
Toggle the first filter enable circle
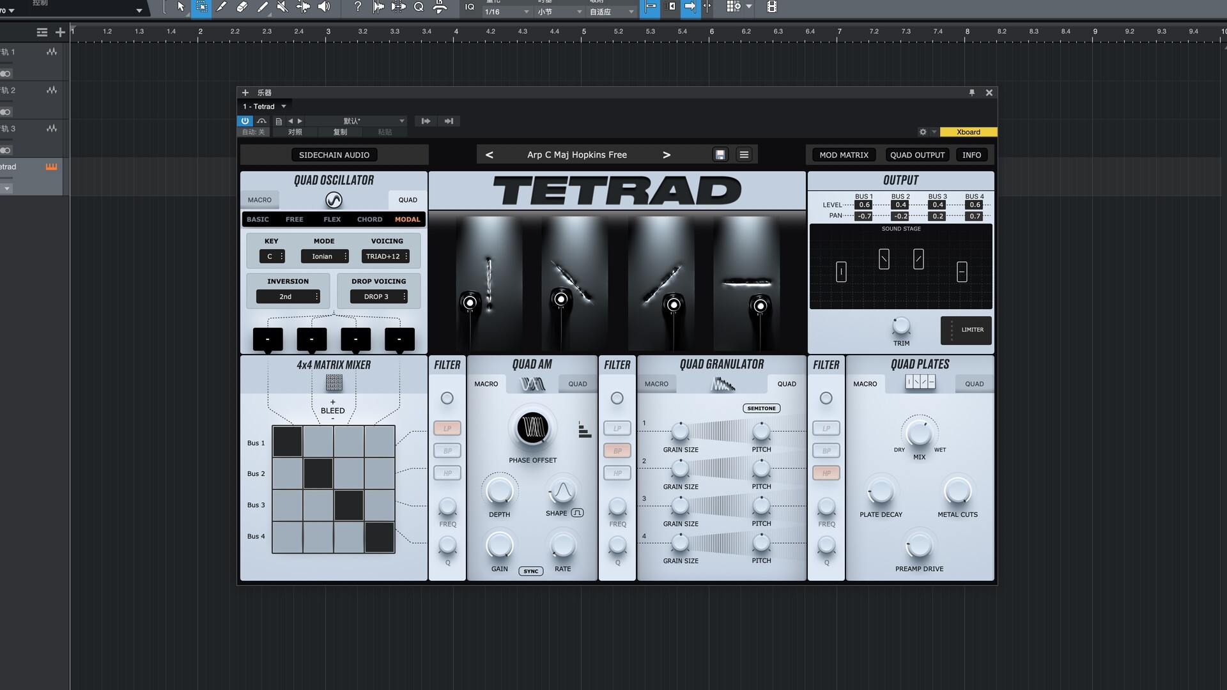click(447, 398)
